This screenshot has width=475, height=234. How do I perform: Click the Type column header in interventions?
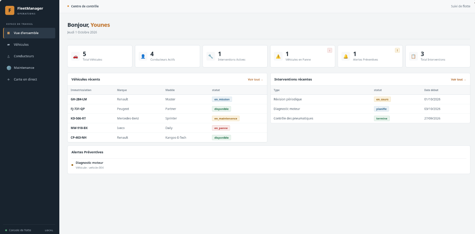pos(277,90)
